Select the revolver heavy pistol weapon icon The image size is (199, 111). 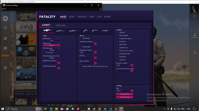(86, 31)
